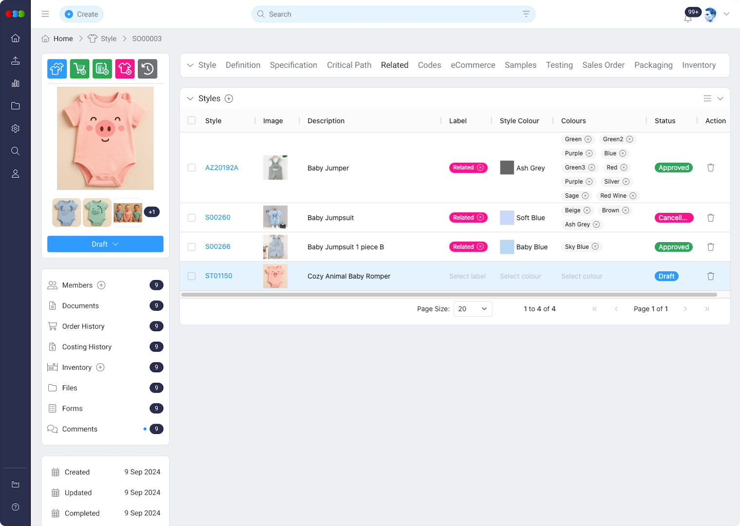740x526 pixels.
Task: Toggle the select-all checkbox in table header
Action: [x=192, y=121]
